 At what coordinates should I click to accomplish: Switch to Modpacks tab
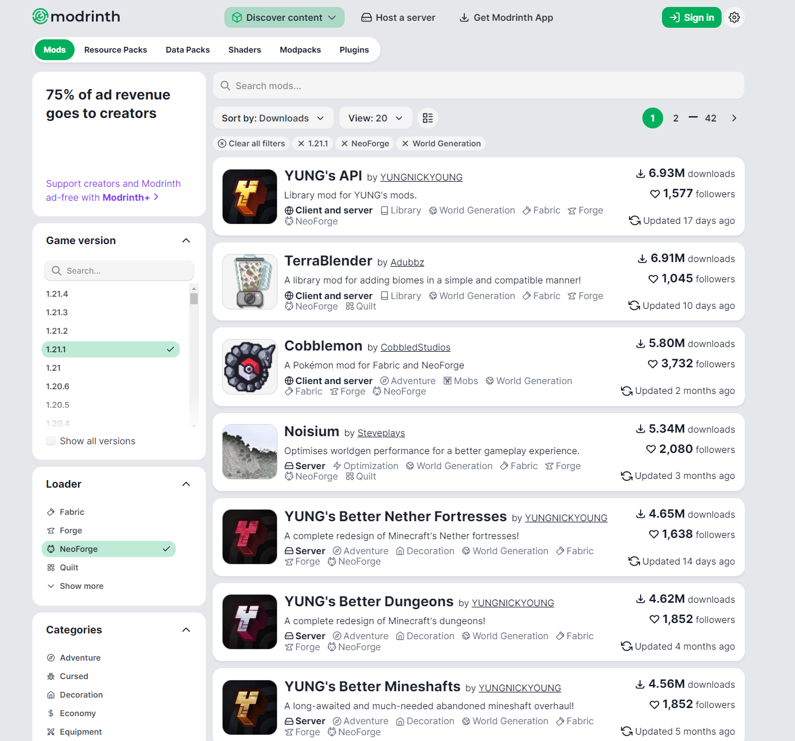(x=300, y=50)
